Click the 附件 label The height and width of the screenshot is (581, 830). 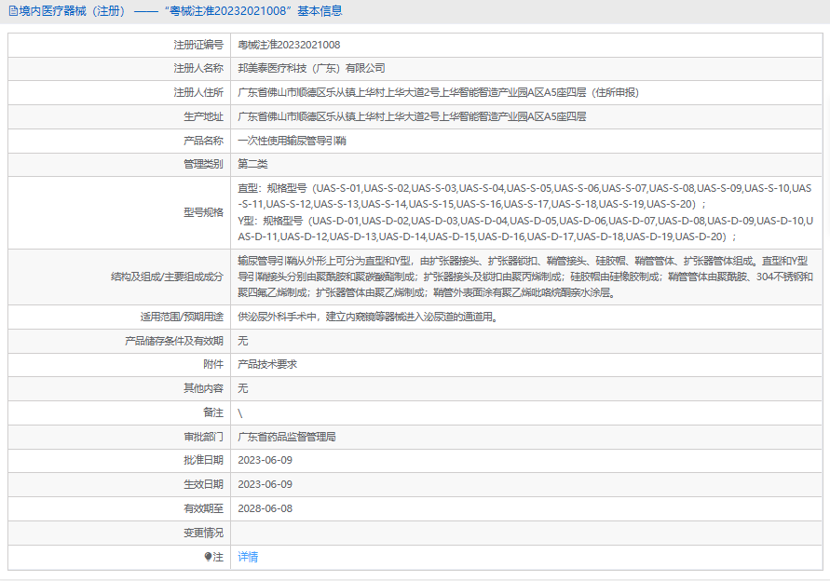click(x=213, y=365)
